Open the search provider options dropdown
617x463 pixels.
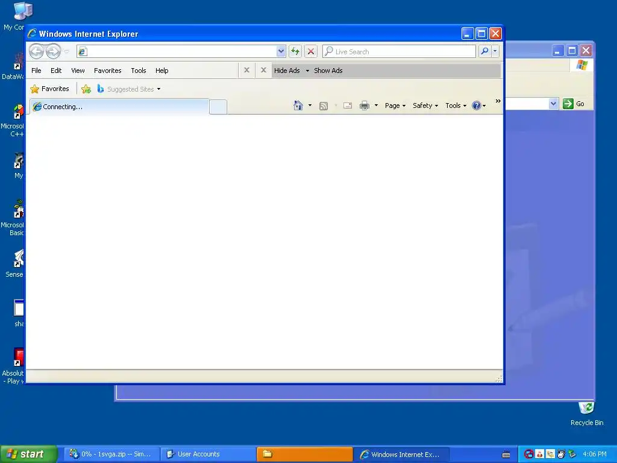[495, 51]
